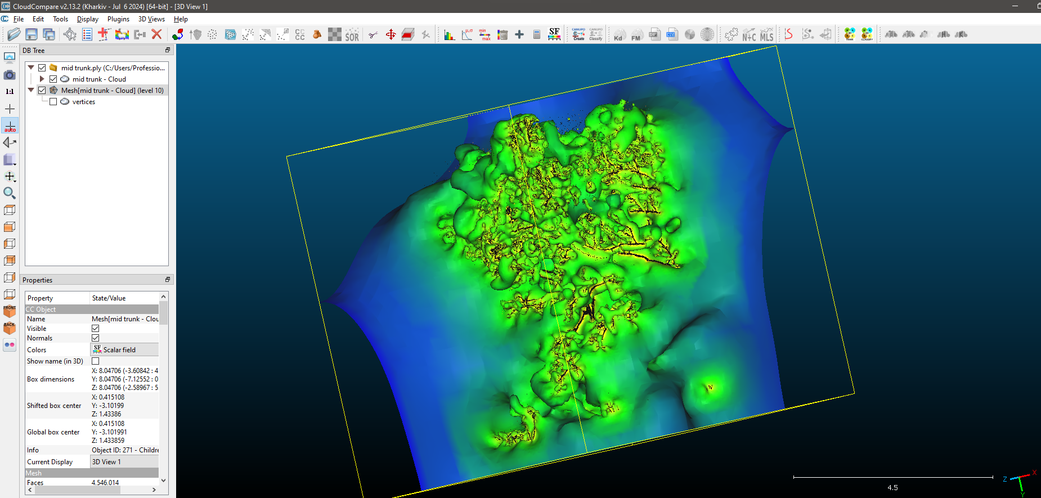
Task: Toggle the Normals property checkbox
Action: coord(96,338)
